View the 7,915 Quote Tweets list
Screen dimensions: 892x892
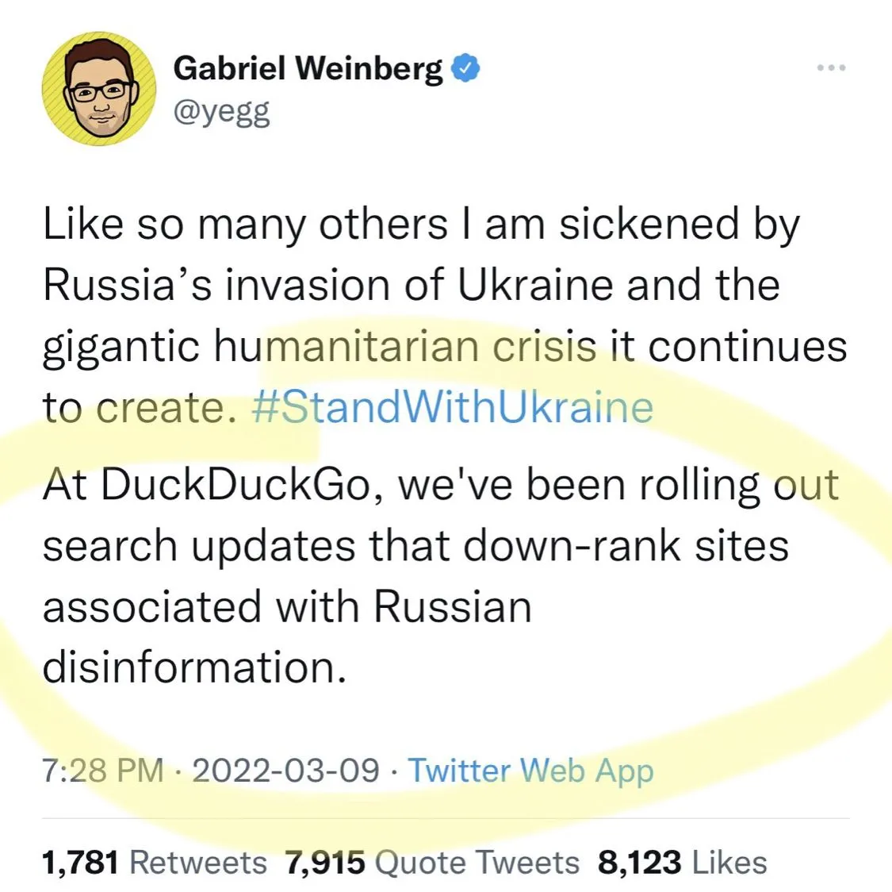click(x=433, y=862)
